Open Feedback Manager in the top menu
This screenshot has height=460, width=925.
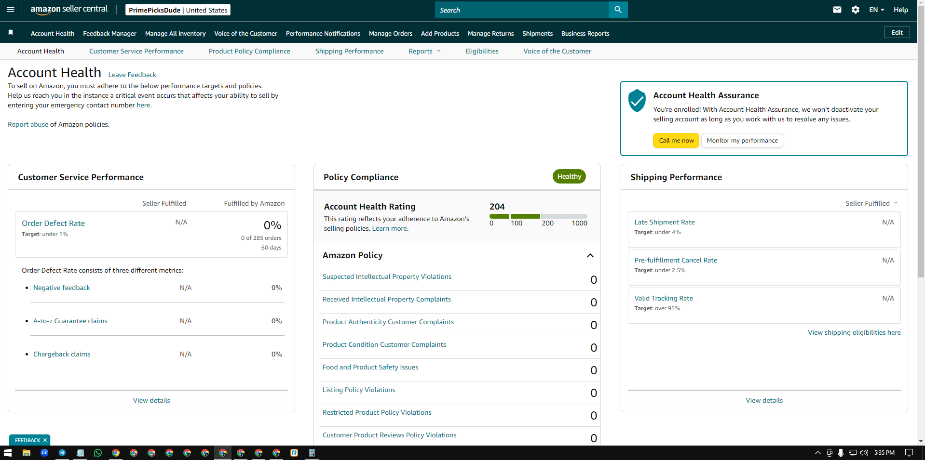coord(109,33)
